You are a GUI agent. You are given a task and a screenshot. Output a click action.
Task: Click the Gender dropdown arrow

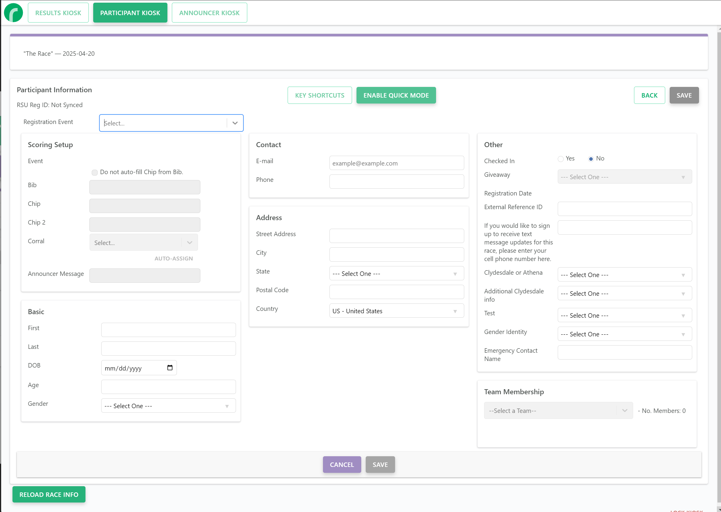227,406
